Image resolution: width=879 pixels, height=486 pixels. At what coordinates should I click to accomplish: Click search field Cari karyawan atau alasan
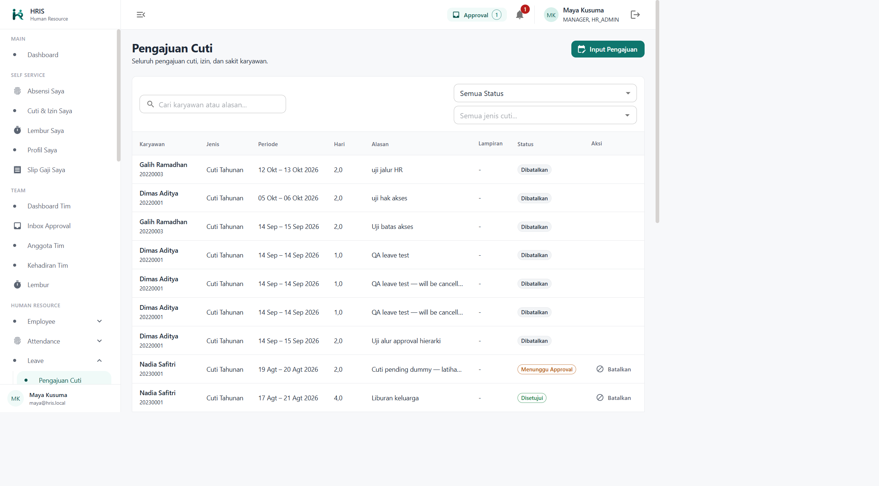(x=212, y=104)
